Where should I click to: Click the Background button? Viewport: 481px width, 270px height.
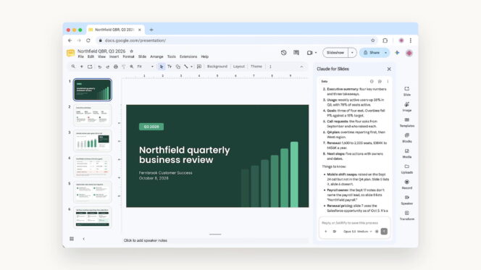[x=217, y=67]
